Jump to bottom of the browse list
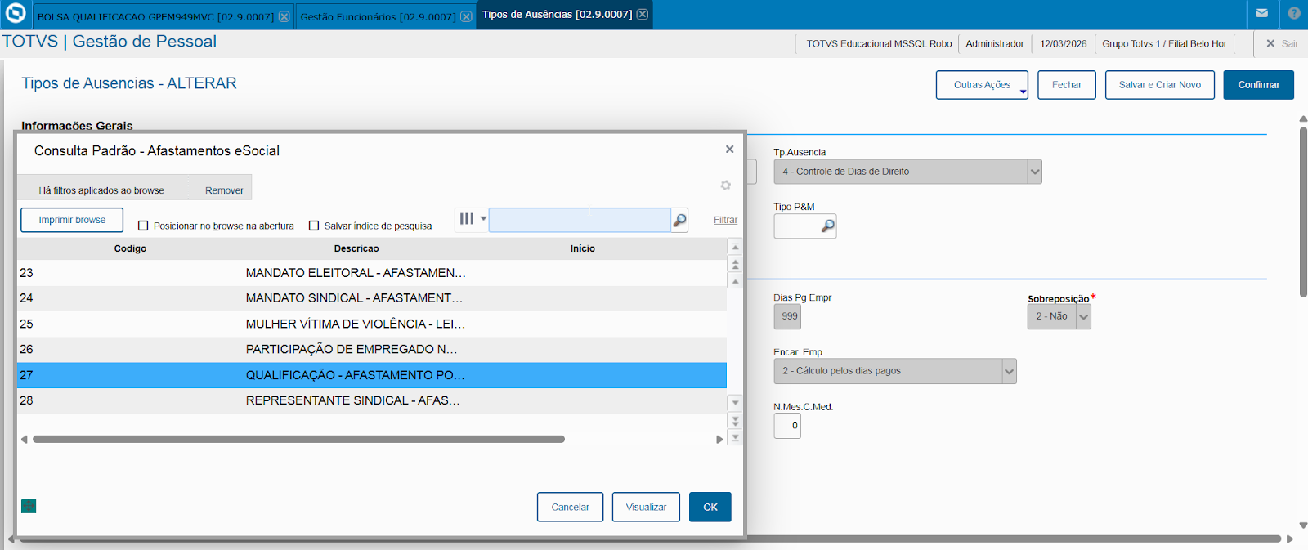1308x550 pixels. 735,437
